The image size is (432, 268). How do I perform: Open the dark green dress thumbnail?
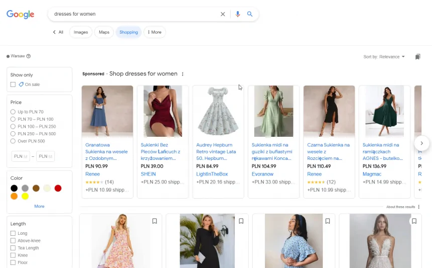[385, 111]
